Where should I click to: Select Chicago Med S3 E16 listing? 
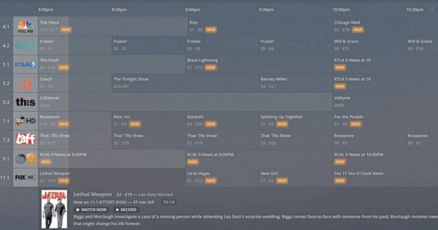coord(385,27)
